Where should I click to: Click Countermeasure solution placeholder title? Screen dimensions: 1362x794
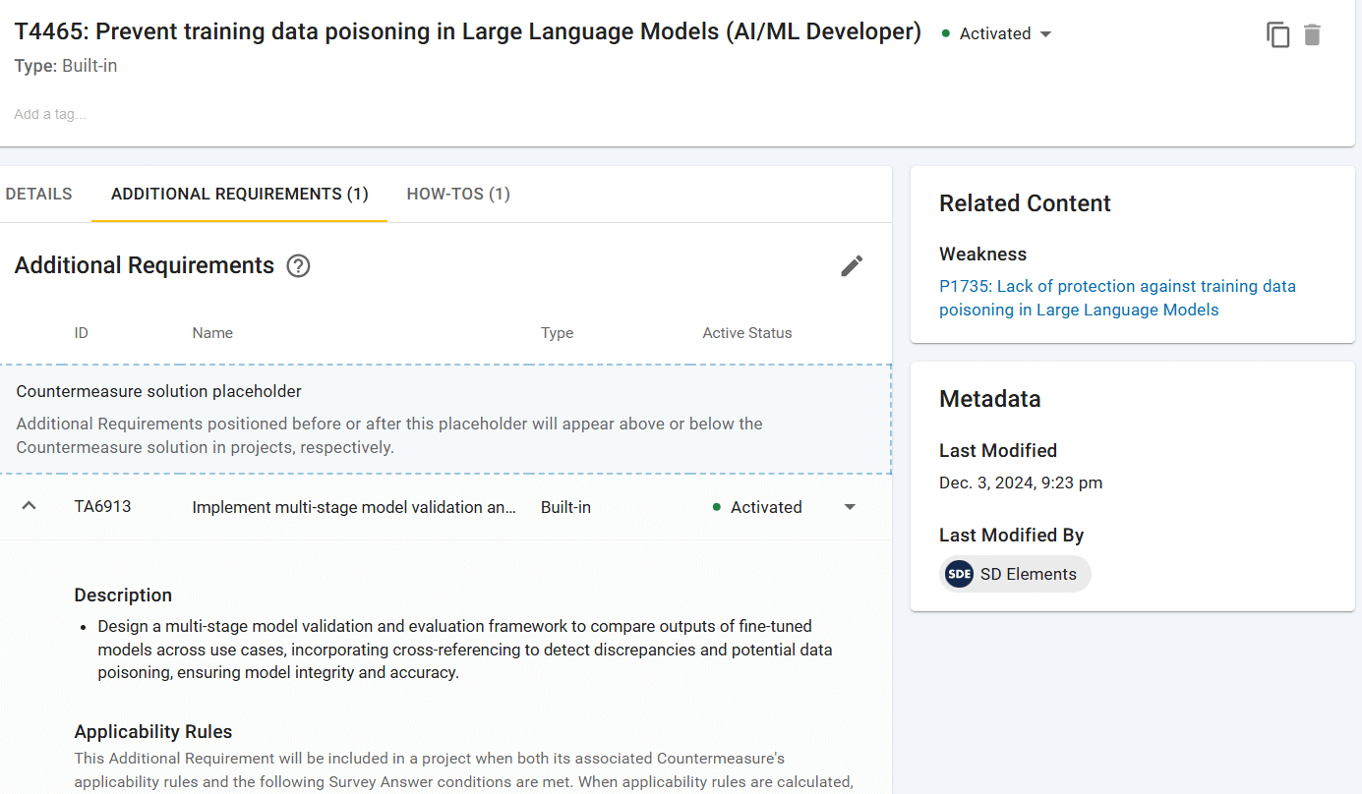(x=159, y=391)
